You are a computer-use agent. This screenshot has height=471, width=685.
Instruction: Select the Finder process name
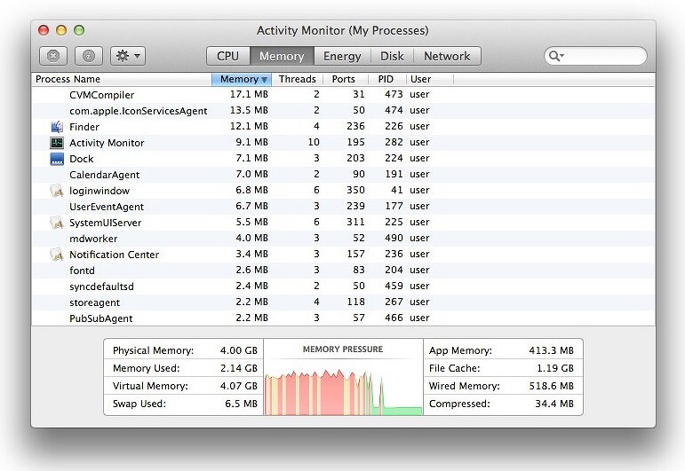pos(84,127)
